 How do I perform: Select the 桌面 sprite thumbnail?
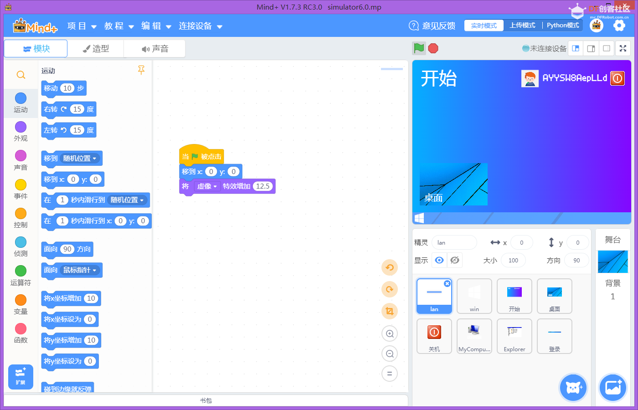click(x=555, y=296)
